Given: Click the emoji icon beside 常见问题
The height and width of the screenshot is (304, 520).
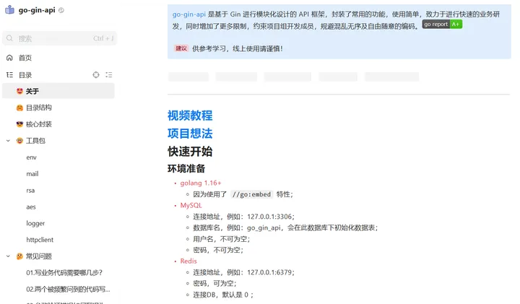Looking at the screenshot, I should click(x=19, y=256).
